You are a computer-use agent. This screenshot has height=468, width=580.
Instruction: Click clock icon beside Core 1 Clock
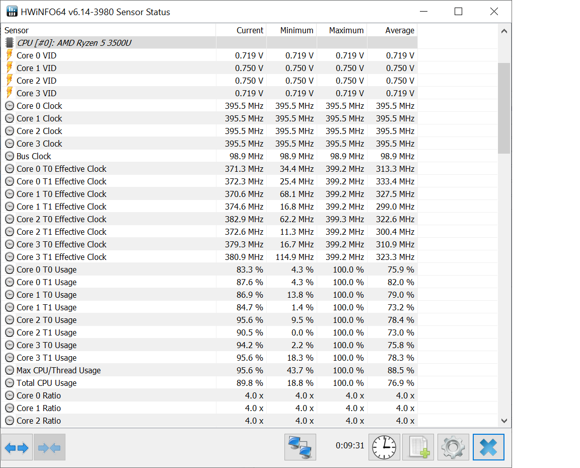(x=10, y=118)
